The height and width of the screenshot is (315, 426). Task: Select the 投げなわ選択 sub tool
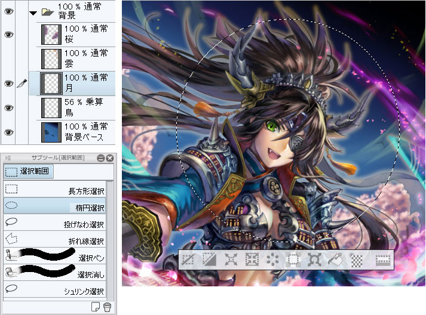pos(54,222)
